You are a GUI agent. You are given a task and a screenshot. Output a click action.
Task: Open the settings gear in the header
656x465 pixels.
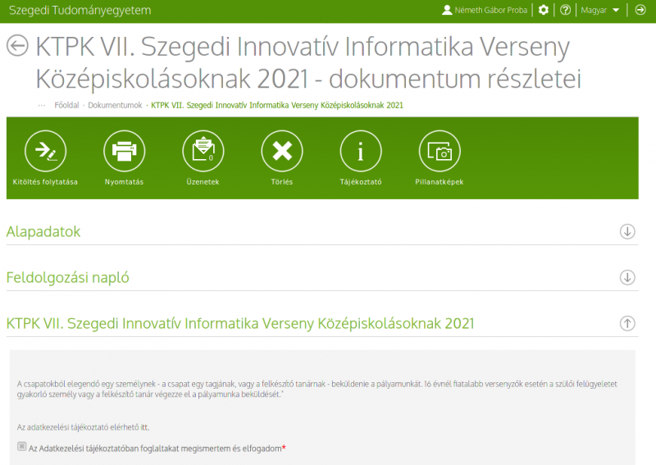pos(543,10)
